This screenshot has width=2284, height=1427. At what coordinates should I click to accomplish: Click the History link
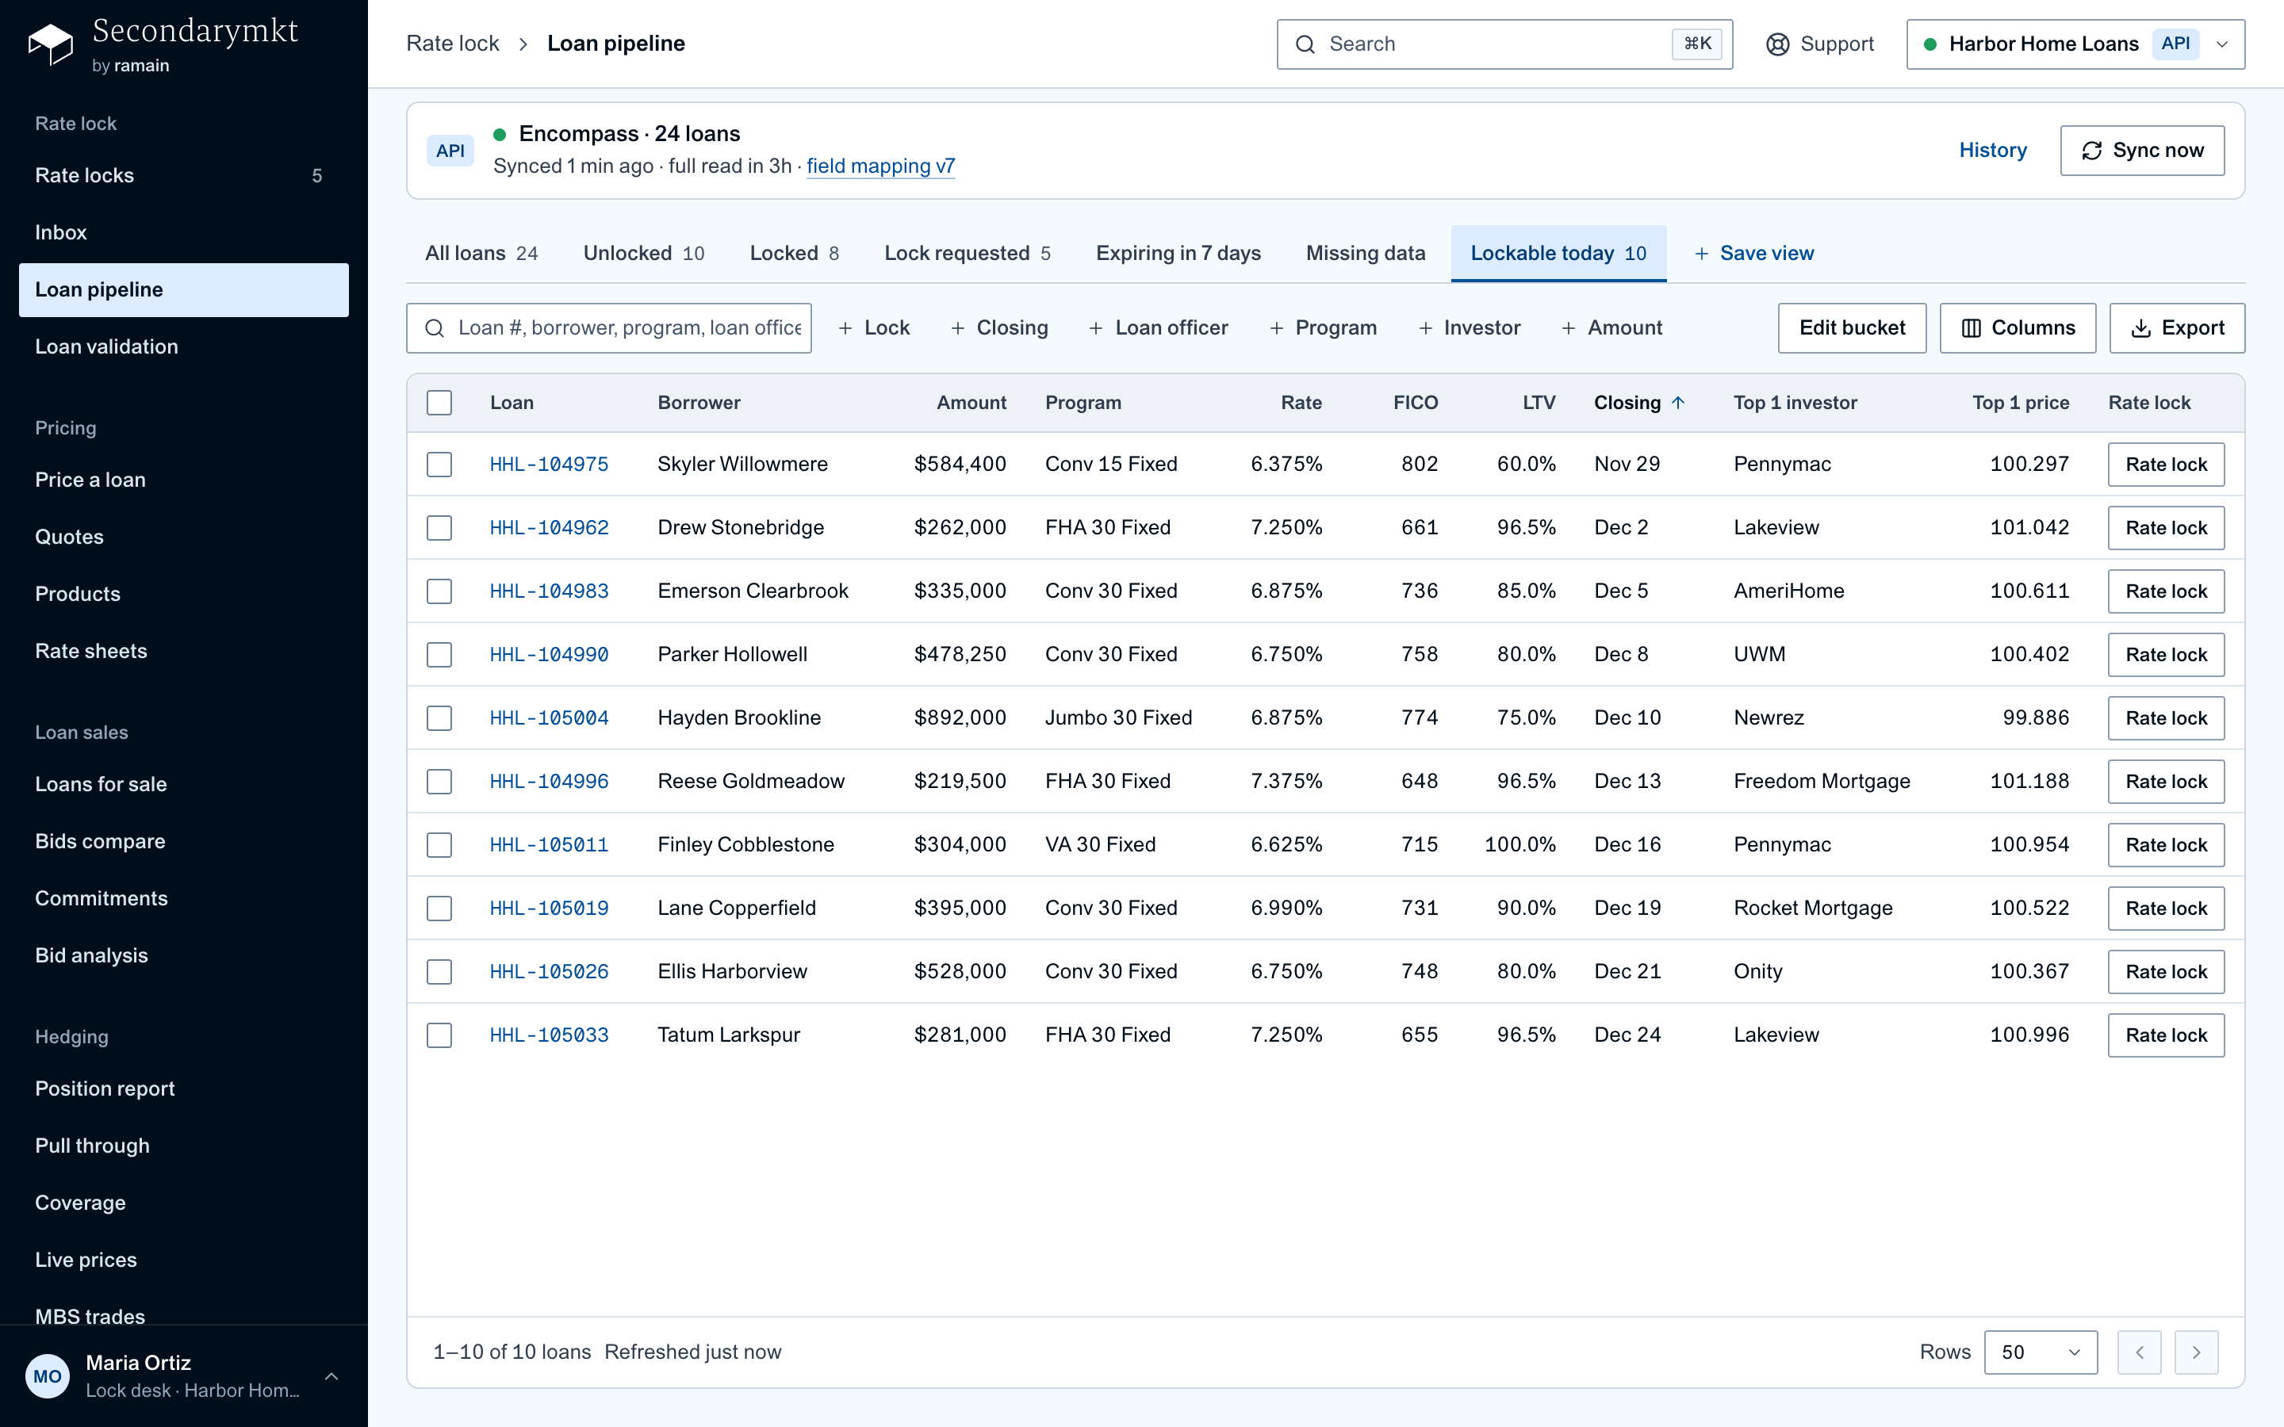1992,151
